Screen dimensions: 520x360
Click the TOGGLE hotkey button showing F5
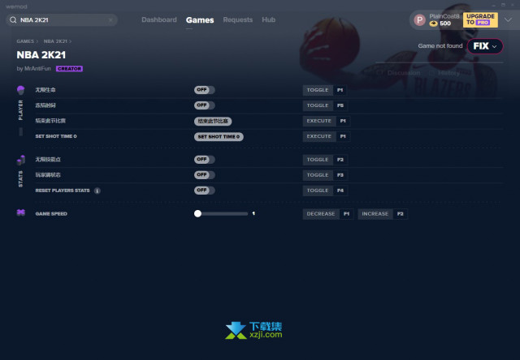coord(325,105)
